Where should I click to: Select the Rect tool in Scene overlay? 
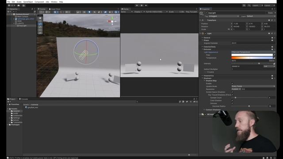pyautogui.click(x=40, y=30)
